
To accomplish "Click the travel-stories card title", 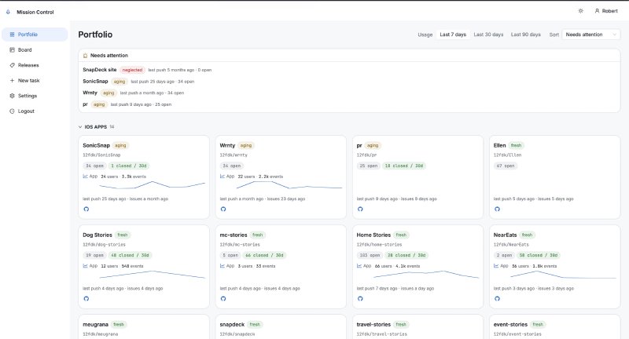I will [x=373, y=325].
